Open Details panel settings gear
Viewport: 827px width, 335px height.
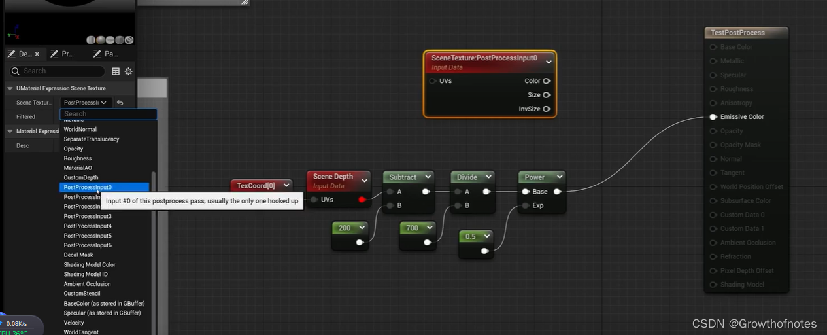tap(128, 71)
